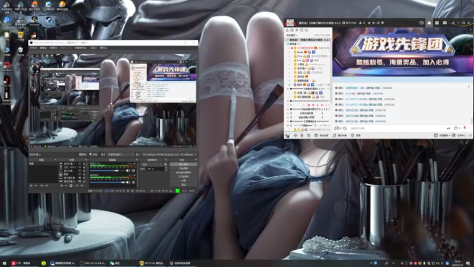Click 启动虚拟摄像机 button in OBS controls
Screen dimensions: 474x267
coord(184,172)
